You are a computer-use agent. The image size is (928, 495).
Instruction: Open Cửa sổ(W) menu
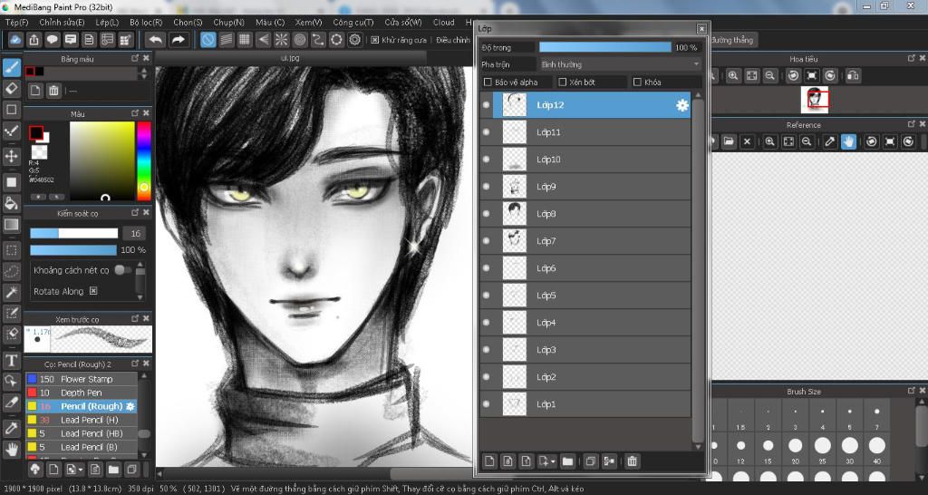pyautogui.click(x=403, y=23)
